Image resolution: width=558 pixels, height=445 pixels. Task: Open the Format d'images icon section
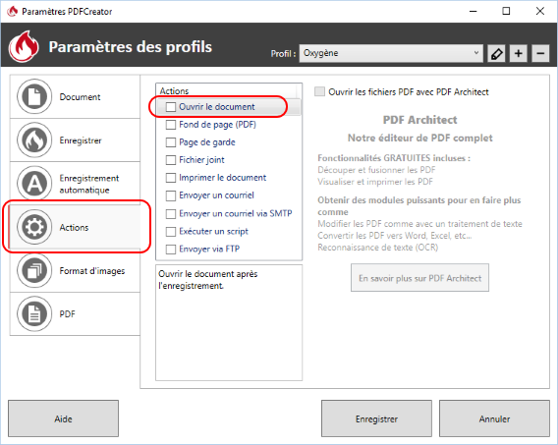point(34,270)
